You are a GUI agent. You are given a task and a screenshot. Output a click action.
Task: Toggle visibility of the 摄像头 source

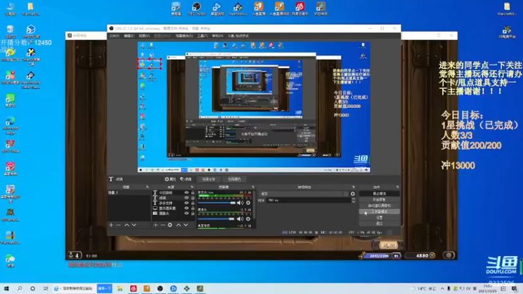(x=186, y=214)
